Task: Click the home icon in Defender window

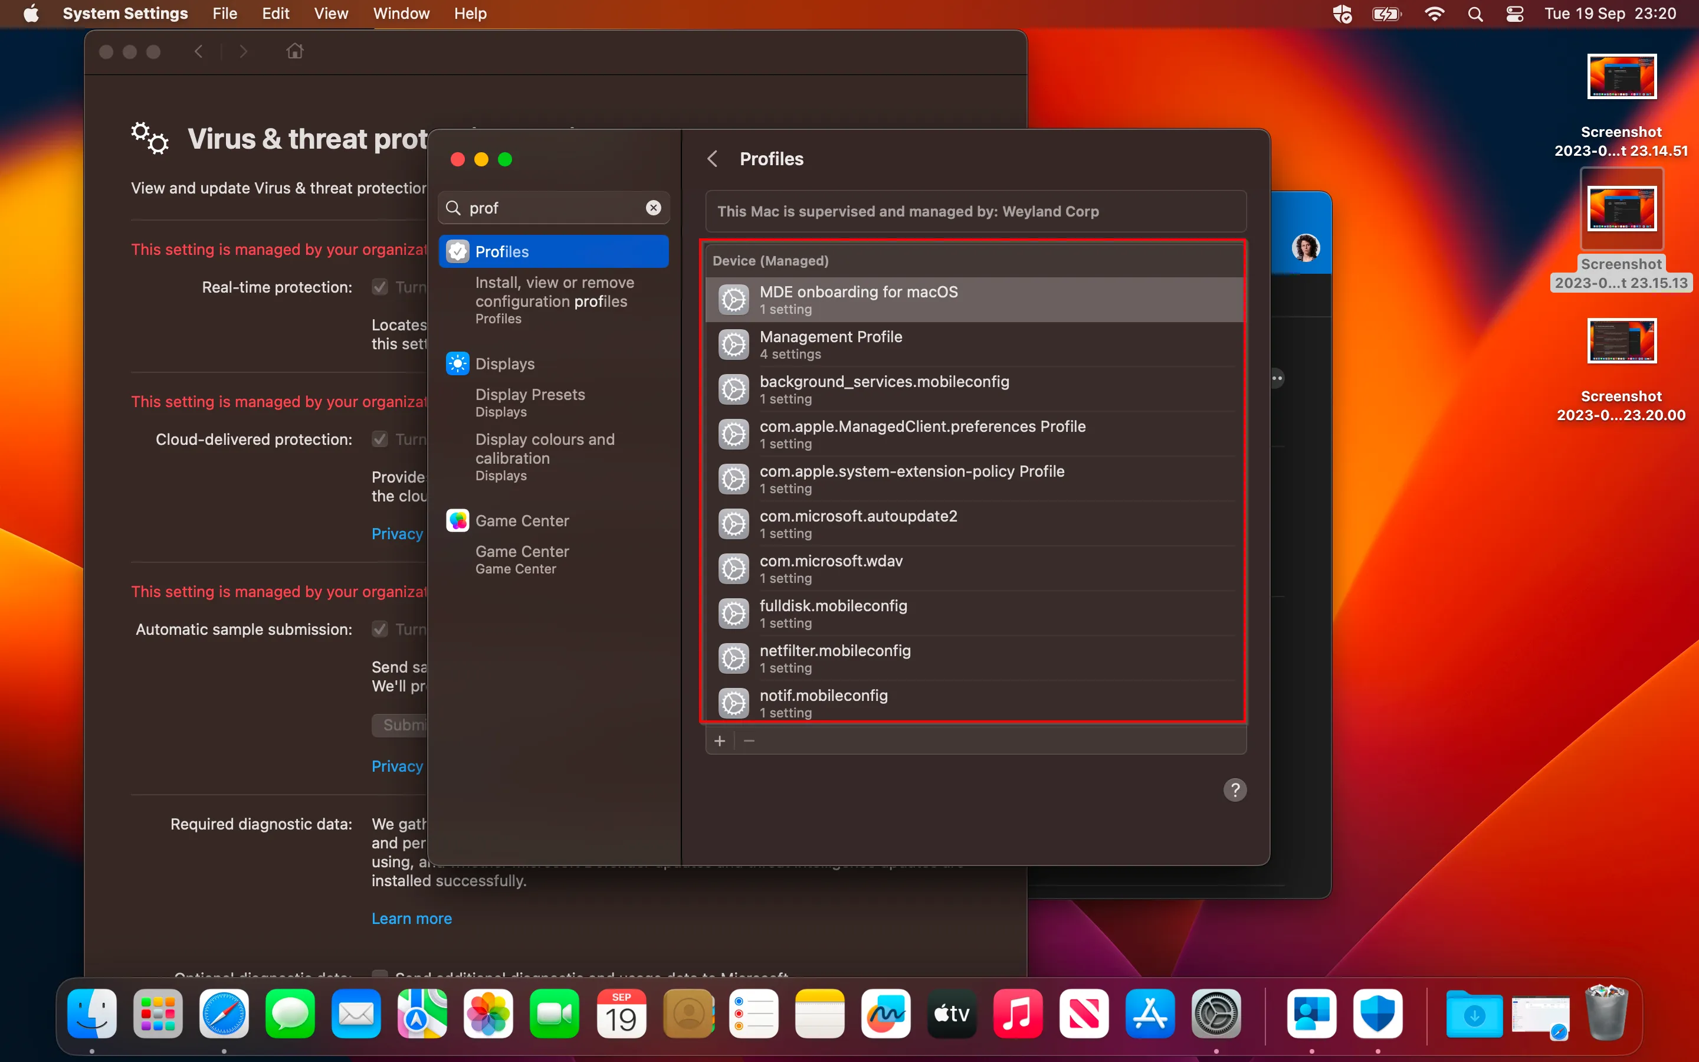Action: 295,51
